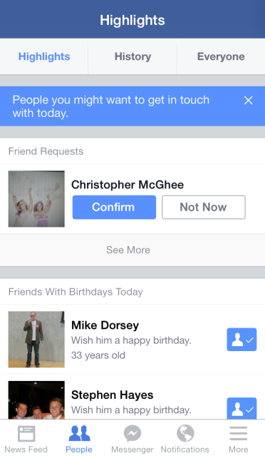Open Christopher McGhee's name link
The image size is (265, 456).
point(128,185)
